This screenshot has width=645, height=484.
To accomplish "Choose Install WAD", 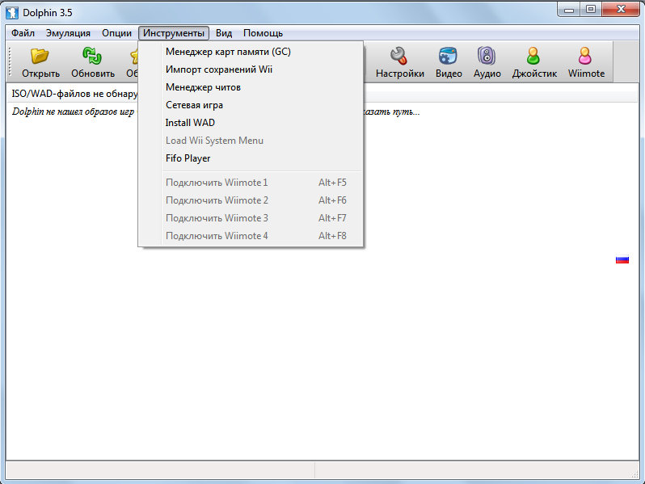I will pyautogui.click(x=251, y=123).
